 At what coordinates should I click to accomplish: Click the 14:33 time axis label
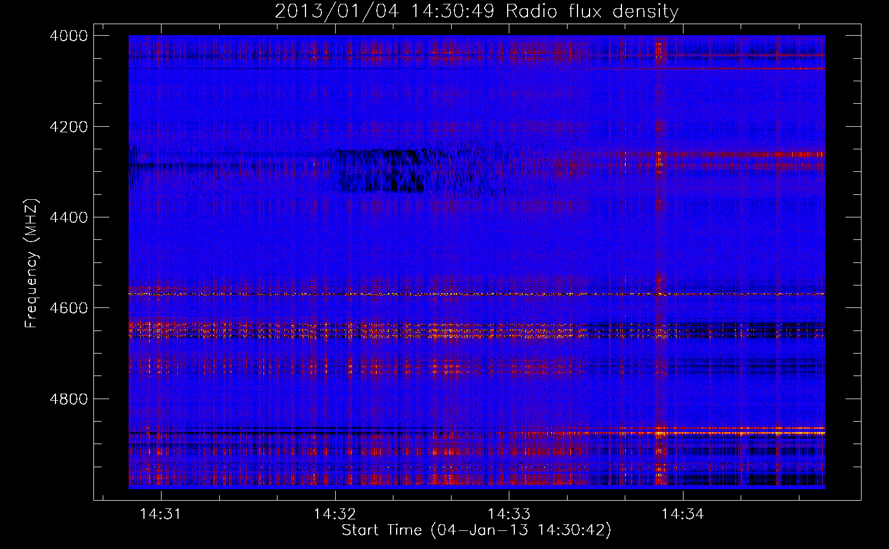[x=509, y=514]
